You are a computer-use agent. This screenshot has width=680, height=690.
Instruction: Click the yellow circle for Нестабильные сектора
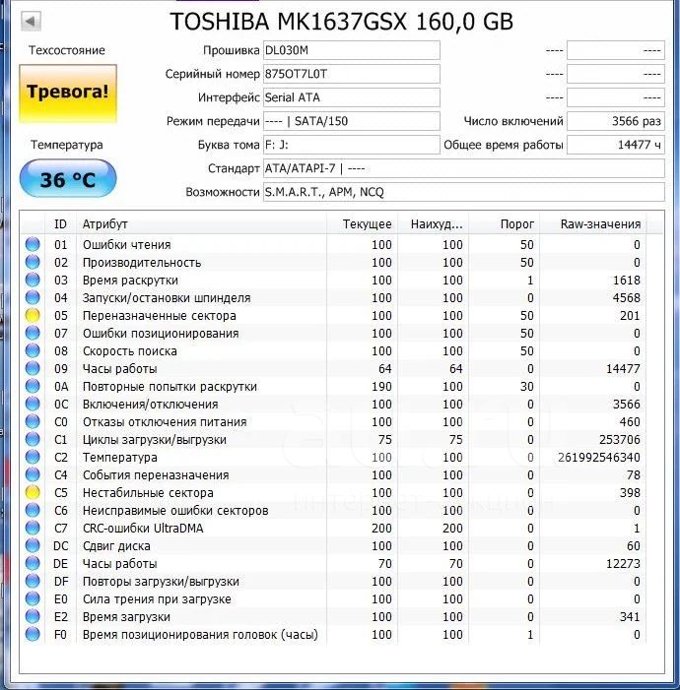pos(33,492)
